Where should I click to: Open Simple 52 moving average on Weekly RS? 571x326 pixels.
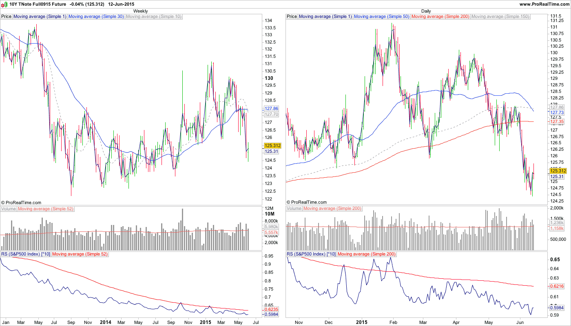80,254
